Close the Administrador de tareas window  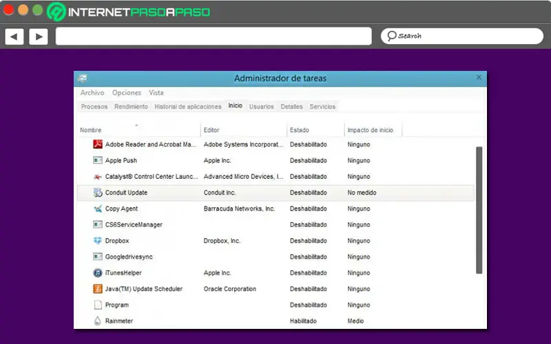(479, 77)
